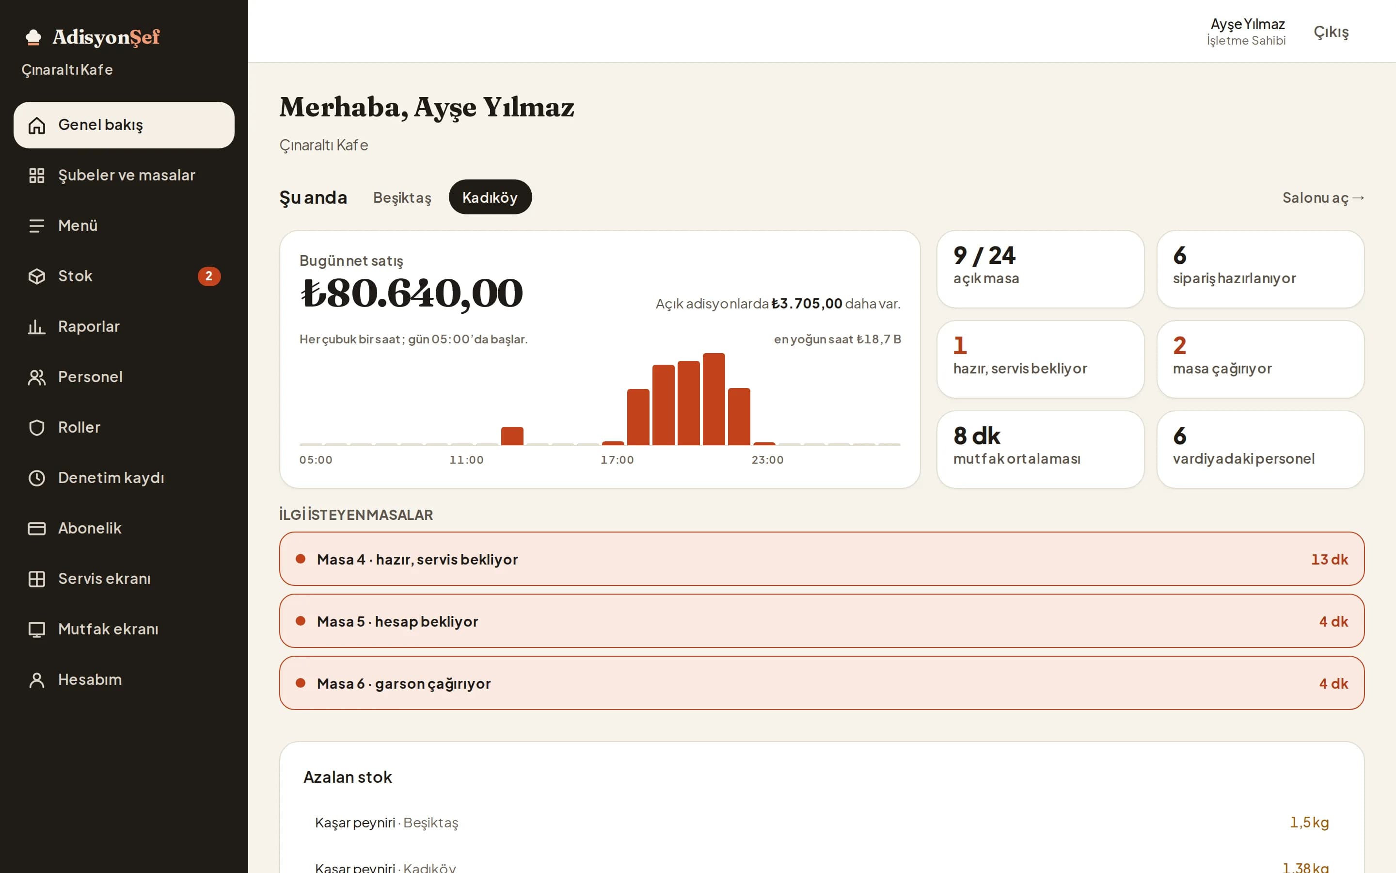Click the Şubeler ve masalar grid icon
This screenshot has height=873, width=1396.
click(x=37, y=176)
